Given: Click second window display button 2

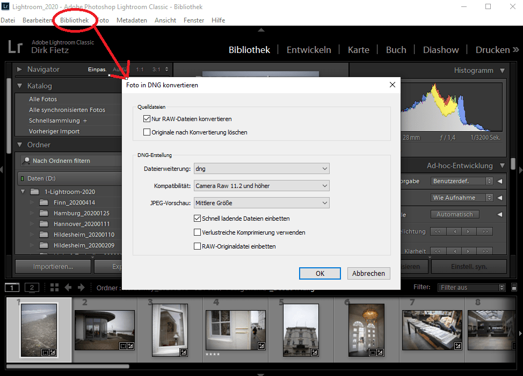Looking at the screenshot, I should tap(32, 288).
